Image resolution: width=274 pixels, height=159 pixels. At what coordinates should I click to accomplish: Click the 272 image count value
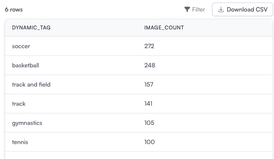(149, 46)
